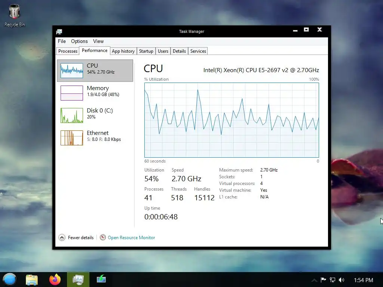Click the volume speaker tray icon
383x287 pixels.
(341, 280)
